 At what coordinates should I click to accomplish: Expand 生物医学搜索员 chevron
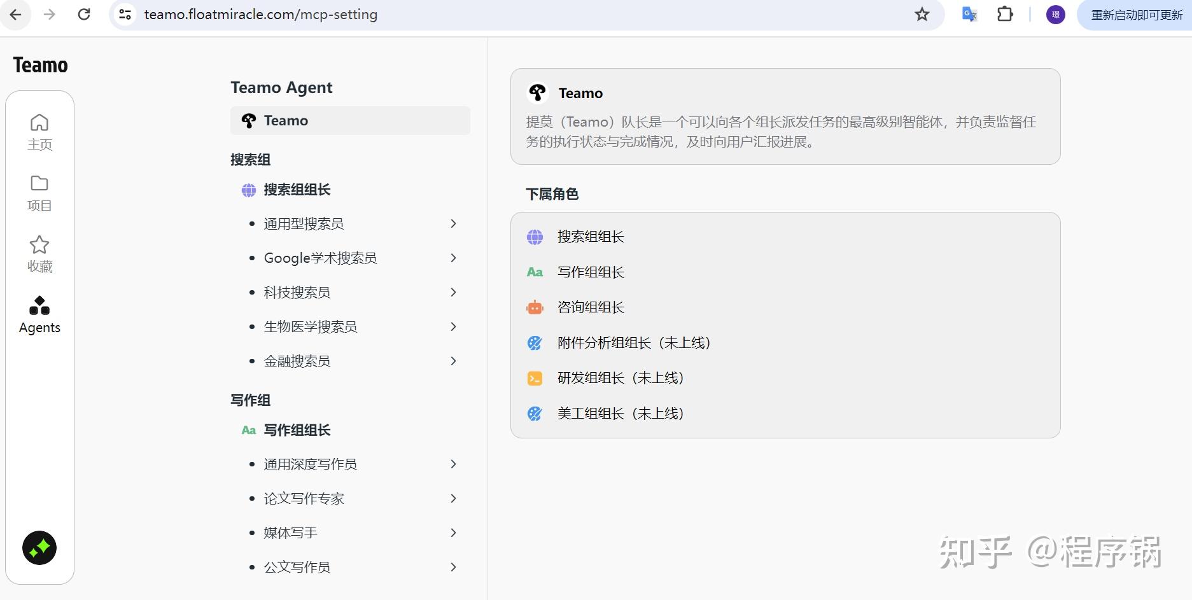pos(453,326)
